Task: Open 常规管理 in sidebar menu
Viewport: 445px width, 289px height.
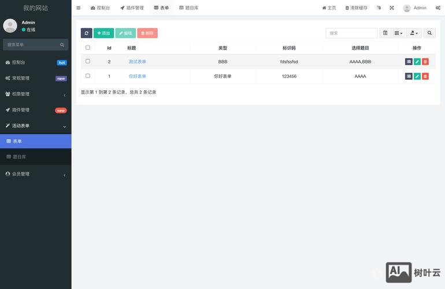Action: tap(36, 79)
